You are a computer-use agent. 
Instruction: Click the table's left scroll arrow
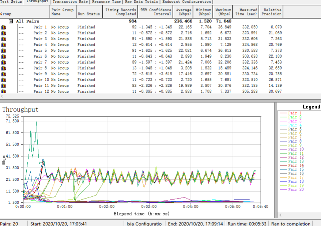[x=2, y=97]
